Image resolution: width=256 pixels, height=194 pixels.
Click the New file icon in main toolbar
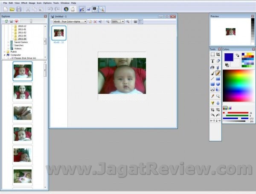coord(5,9)
